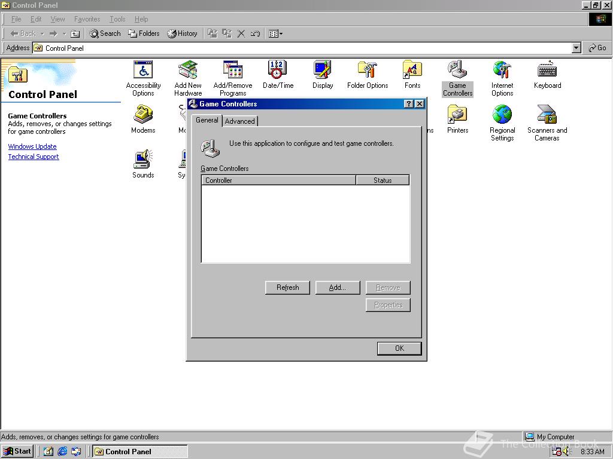Open Display properties
Image resolution: width=613 pixels, height=459 pixels.
click(x=323, y=69)
